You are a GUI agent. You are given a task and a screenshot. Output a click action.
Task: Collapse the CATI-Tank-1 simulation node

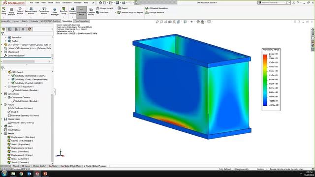pyautogui.click(x=5, y=72)
